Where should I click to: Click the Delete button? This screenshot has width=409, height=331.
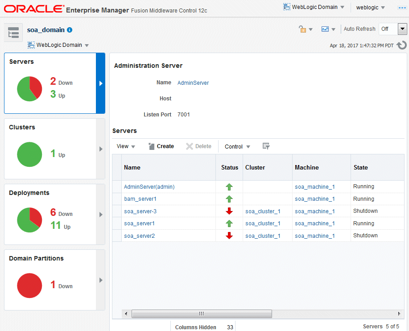click(x=199, y=146)
